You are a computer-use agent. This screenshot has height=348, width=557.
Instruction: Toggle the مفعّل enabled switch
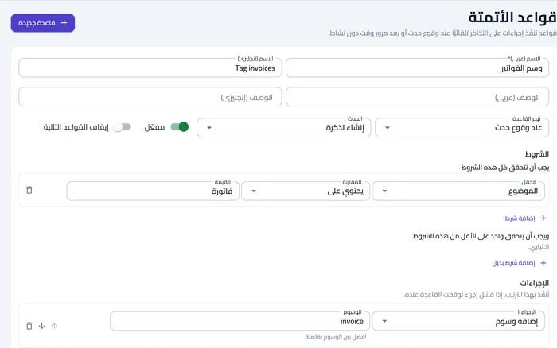[179, 126]
